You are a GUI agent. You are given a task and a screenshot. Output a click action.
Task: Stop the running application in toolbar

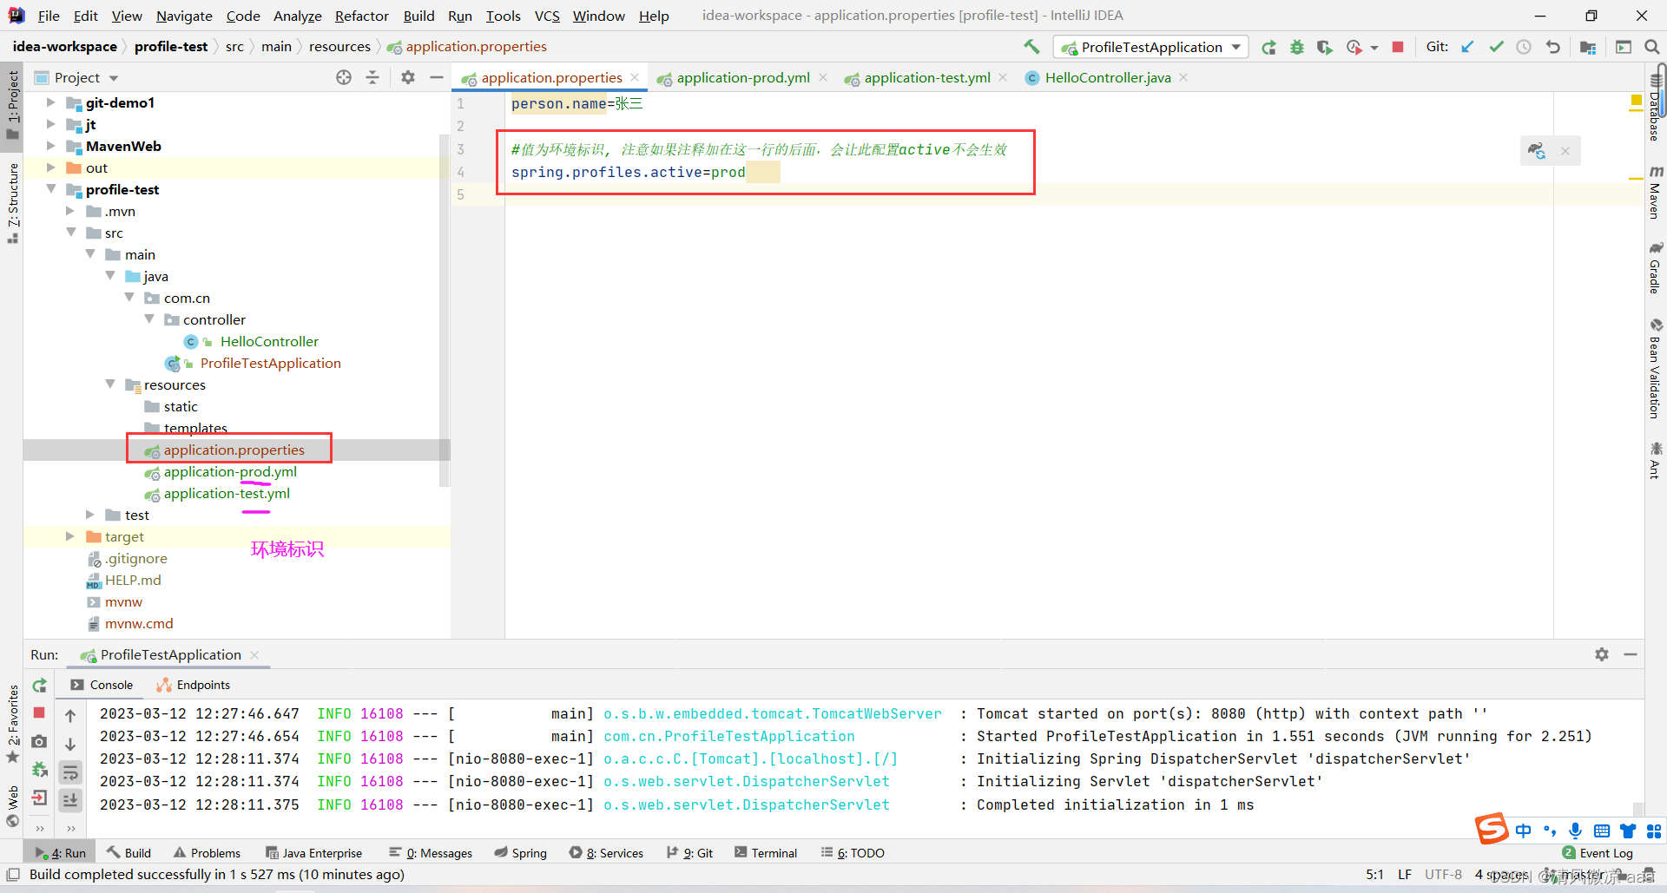click(x=1398, y=47)
